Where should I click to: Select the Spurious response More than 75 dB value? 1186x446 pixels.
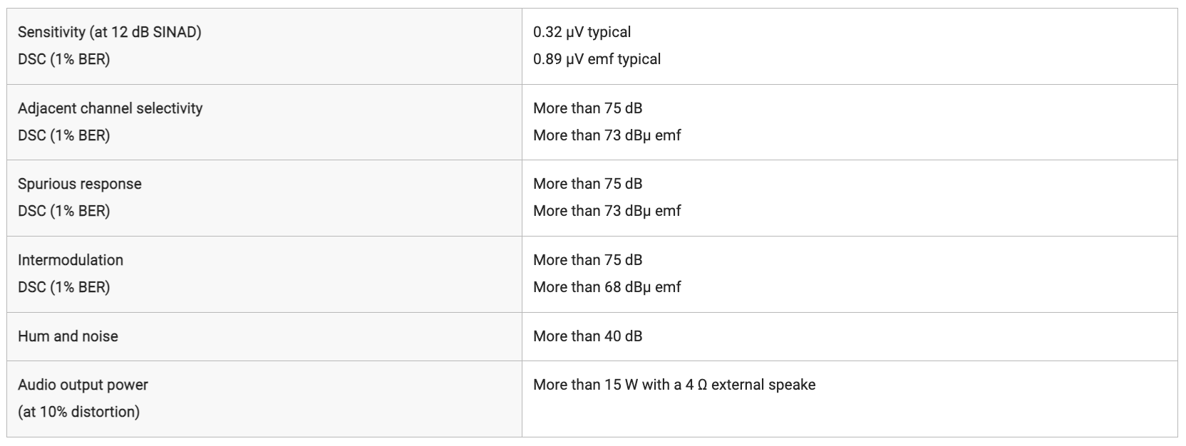point(587,184)
